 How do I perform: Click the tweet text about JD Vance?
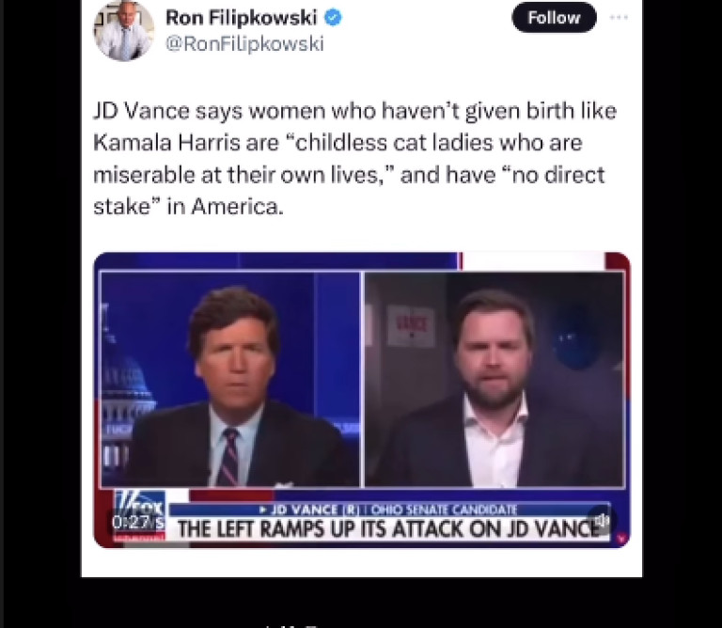click(355, 158)
